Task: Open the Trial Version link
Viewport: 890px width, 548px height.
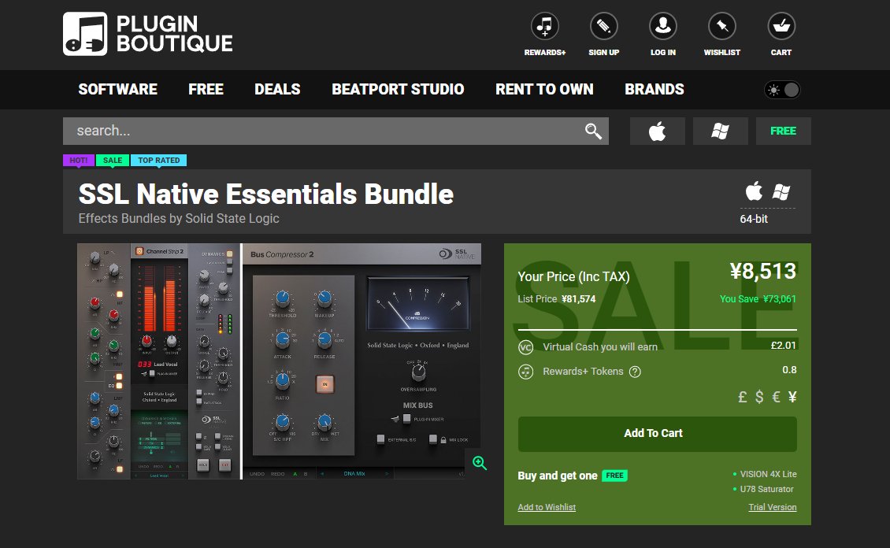Action: (x=773, y=507)
